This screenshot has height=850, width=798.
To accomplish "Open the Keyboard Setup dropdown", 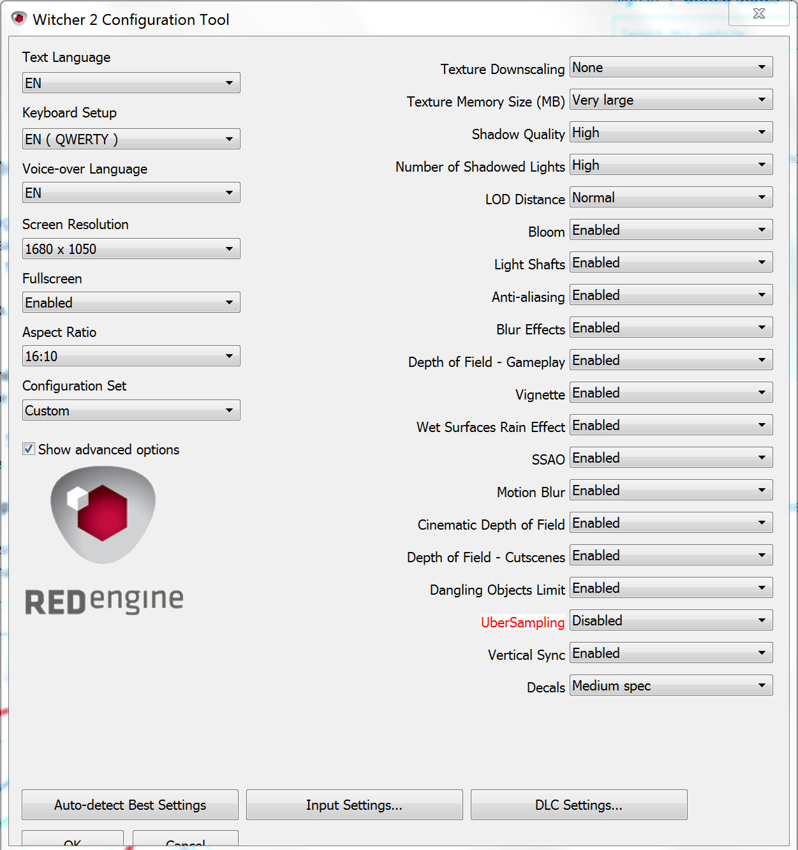I will click(131, 139).
